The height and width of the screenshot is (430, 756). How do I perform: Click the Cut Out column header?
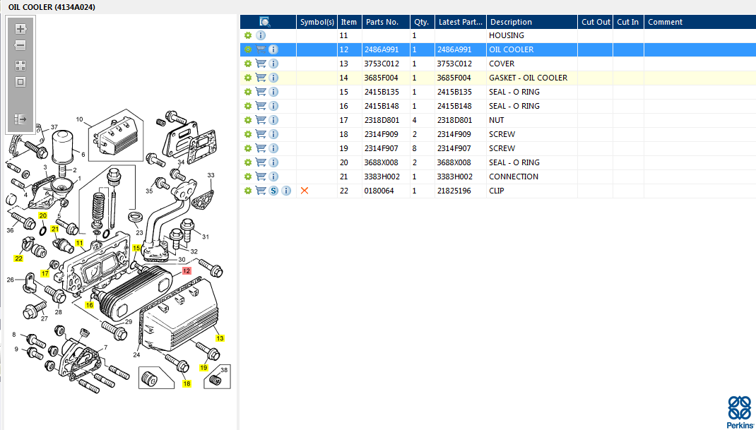click(596, 22)
